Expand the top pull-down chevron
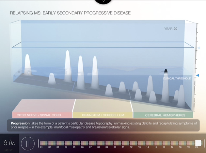 tap(103, 1)
